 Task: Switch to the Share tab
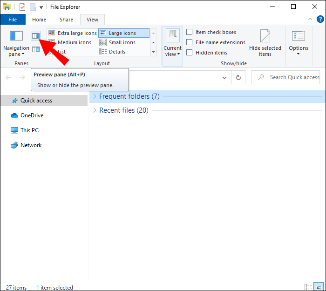[66, 20]
